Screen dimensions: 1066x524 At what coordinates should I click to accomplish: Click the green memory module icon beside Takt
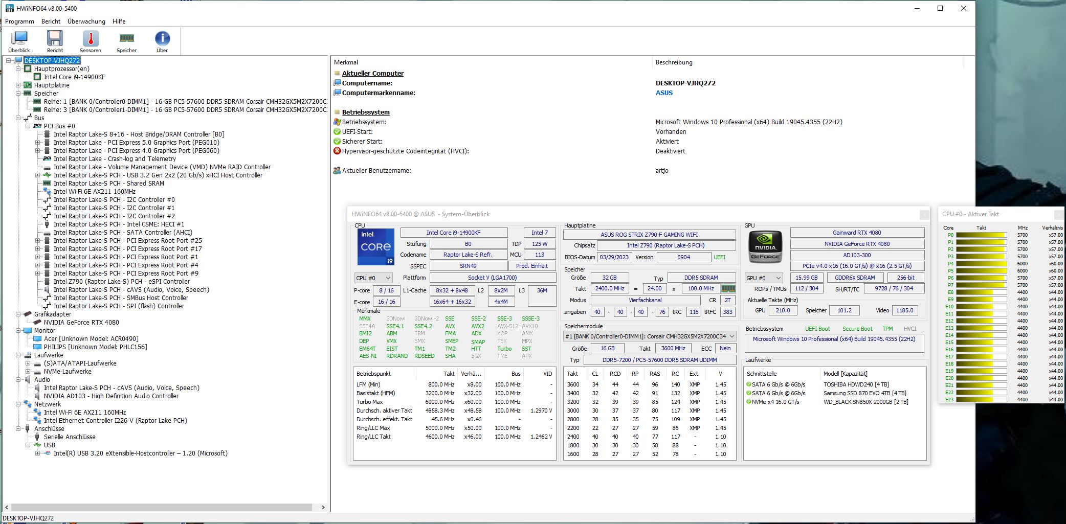pos(728,289)
